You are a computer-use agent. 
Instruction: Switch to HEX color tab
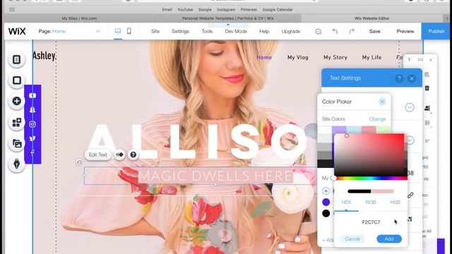[x=346, y=202]
